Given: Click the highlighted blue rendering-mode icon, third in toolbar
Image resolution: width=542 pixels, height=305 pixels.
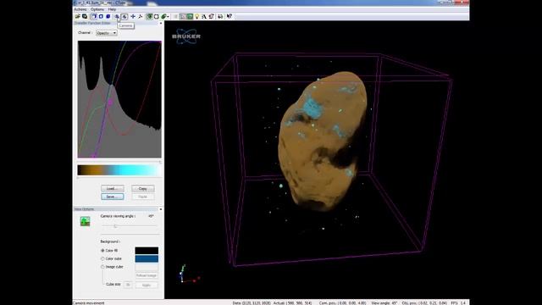Looking at the screenshot, I should [94, 16].
